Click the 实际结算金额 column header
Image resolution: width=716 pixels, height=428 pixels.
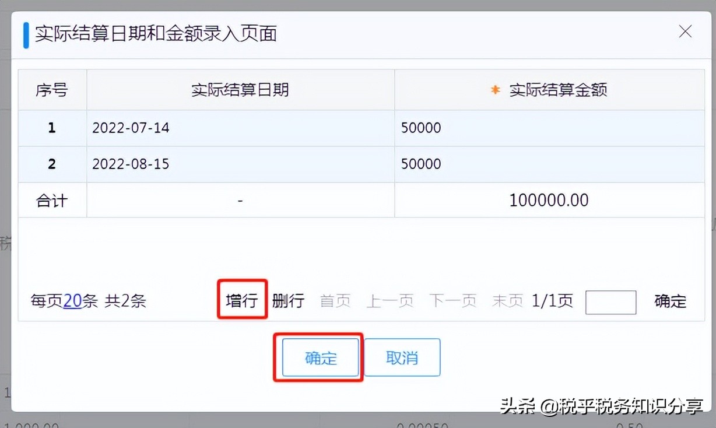[x=549, y=90]
